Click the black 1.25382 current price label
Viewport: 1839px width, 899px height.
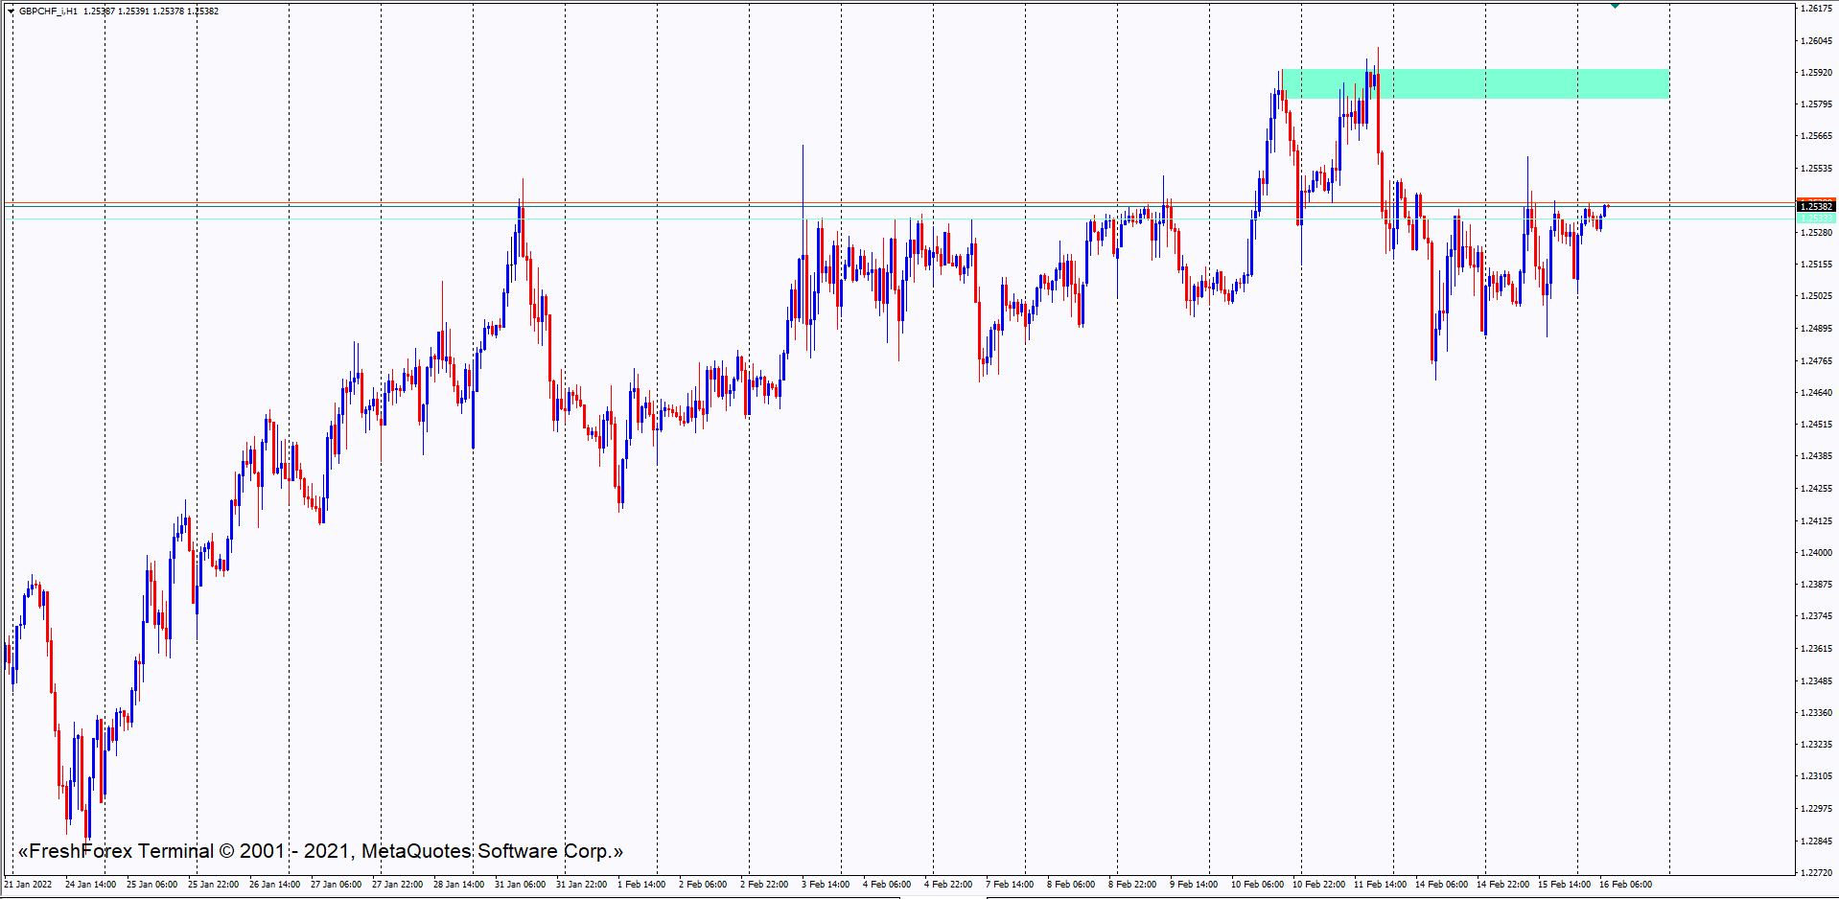point(1815,206)
